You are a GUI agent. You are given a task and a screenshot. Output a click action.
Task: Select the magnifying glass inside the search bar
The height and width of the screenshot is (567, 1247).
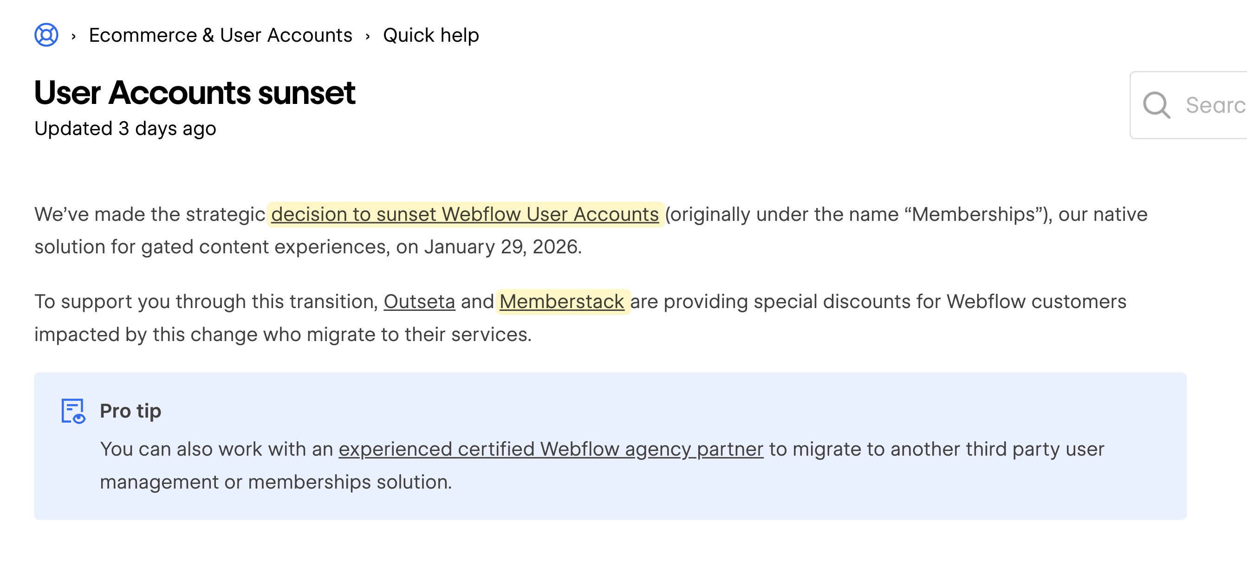(1157, 104)
